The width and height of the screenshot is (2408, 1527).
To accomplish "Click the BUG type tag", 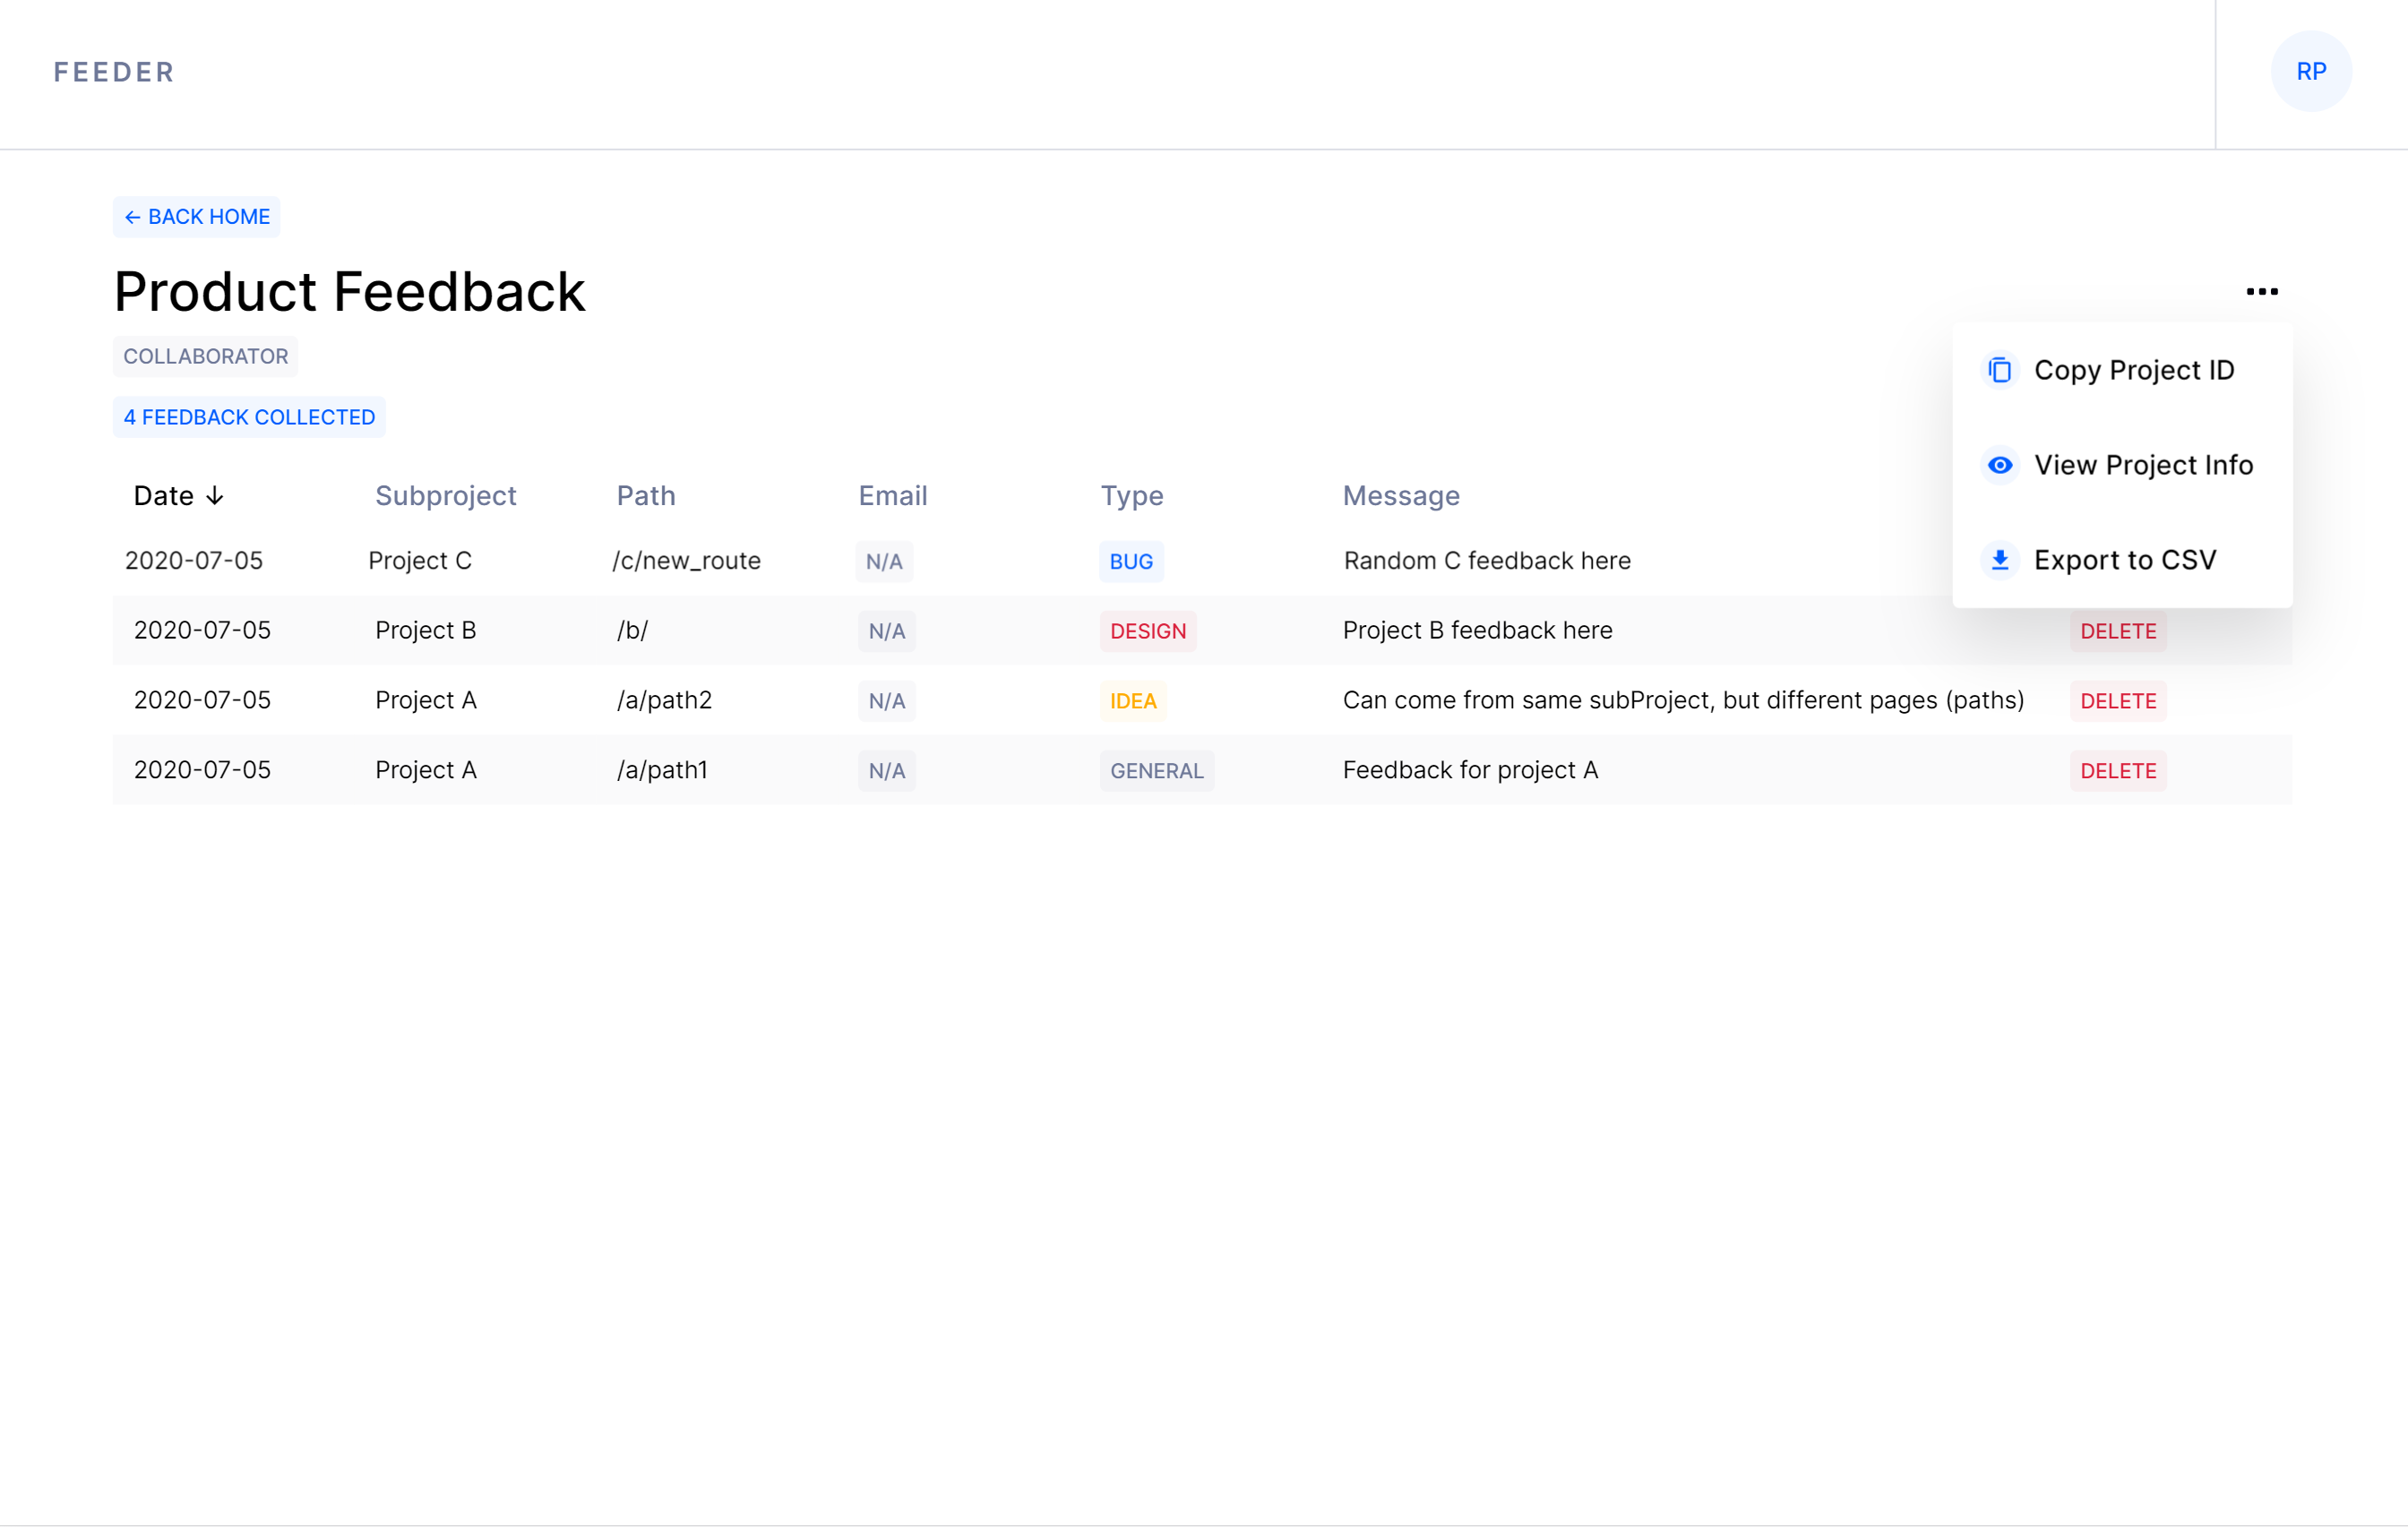I will [1130, 562].
